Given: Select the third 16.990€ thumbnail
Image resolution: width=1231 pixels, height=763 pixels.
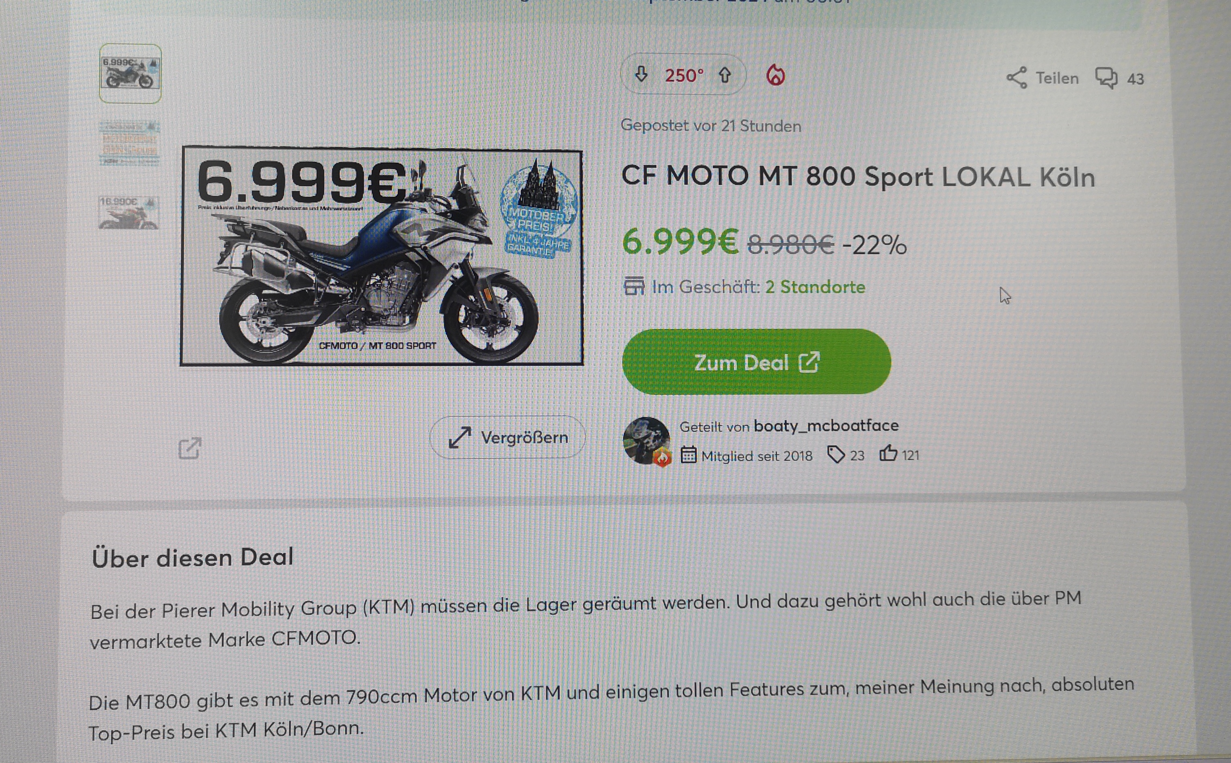Looking at the screenshot, I should pos(129,213).
